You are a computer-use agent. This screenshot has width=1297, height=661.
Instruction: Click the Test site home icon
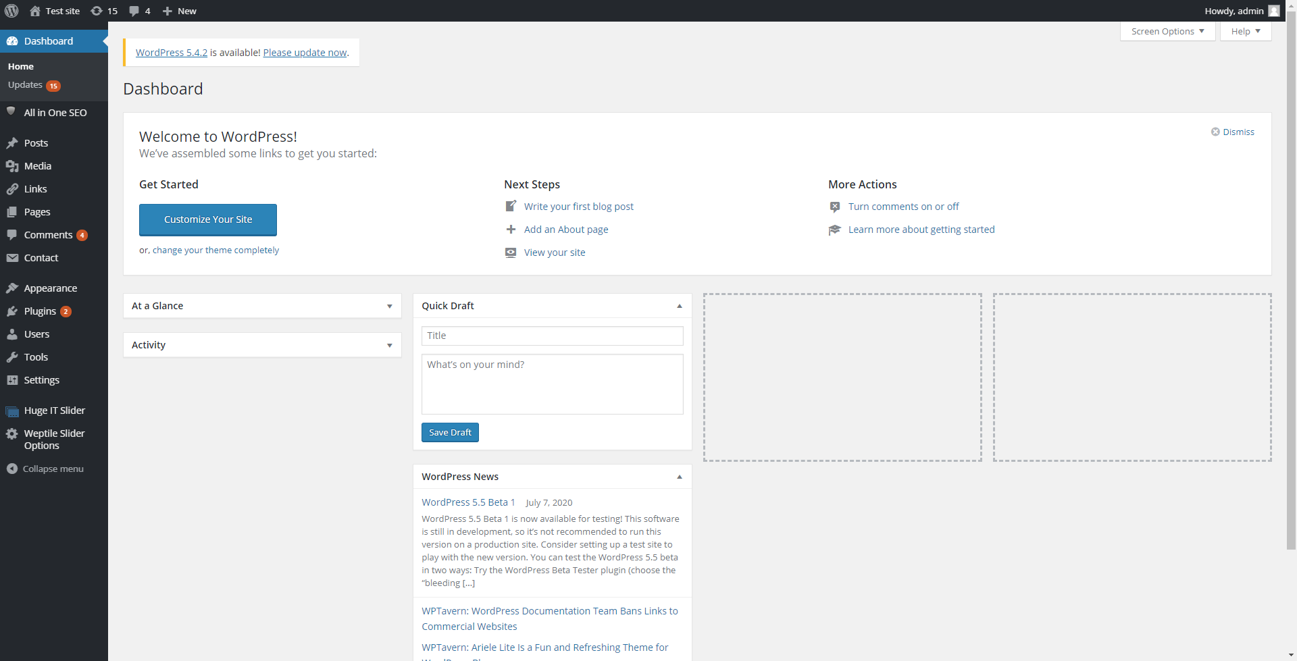[35, 11]
